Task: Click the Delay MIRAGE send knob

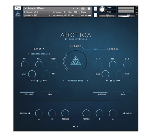Action: coord(86,113)
